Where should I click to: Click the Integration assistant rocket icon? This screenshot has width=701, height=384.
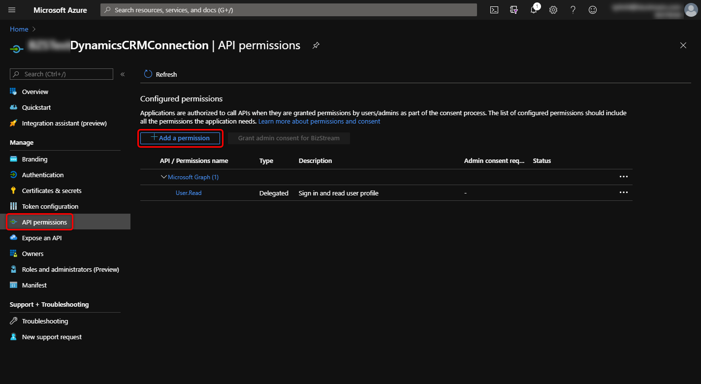pos(13,123)
